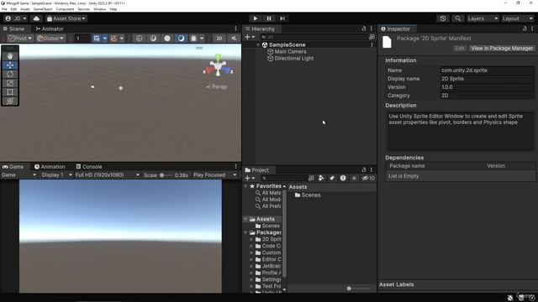The height and width of the screenshot is (302, 538).
Task: Toggle Hierarchy panel lock icon
Action: point(364,29)
